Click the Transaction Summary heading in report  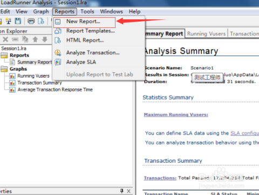click(x=173, y=161)
